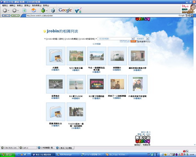
Task: Click the member login link below Wretch logo
Action: click(138, 145)
